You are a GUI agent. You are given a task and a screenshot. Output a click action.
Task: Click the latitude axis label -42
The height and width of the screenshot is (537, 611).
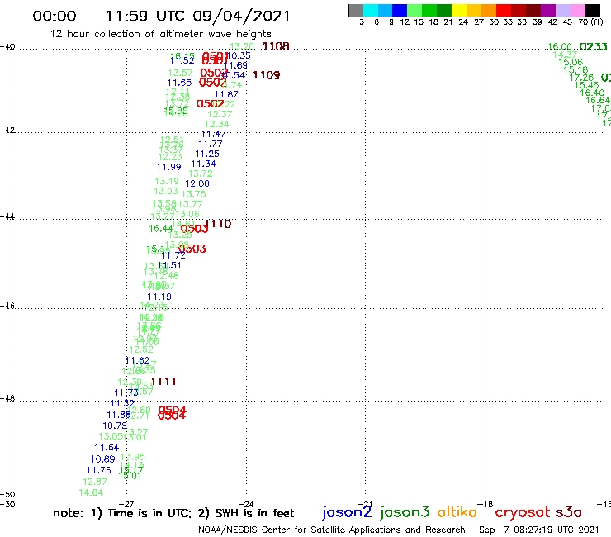click(7, 131)
